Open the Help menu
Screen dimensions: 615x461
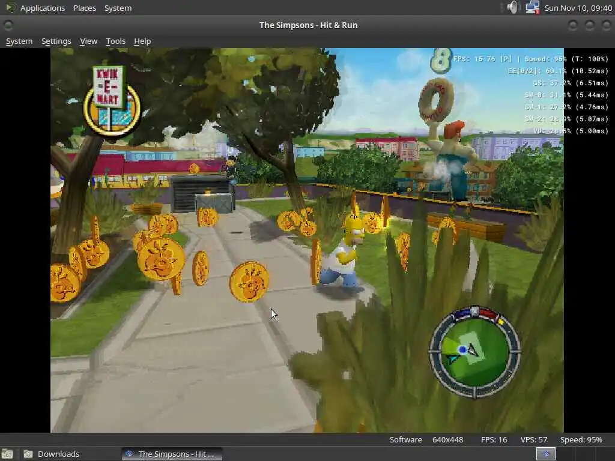(142, 41)
